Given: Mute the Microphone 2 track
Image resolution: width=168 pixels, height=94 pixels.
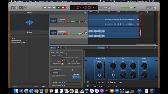Looking at the screenshot, I should click(x=59, y=34).
